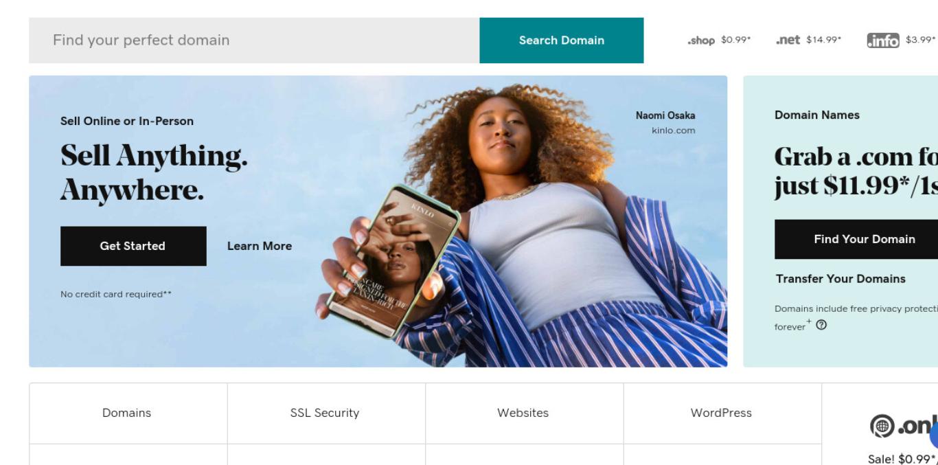Open the Transfer Your Domains link
This screenshot has height=465, width=938.
tap(840, 279)
